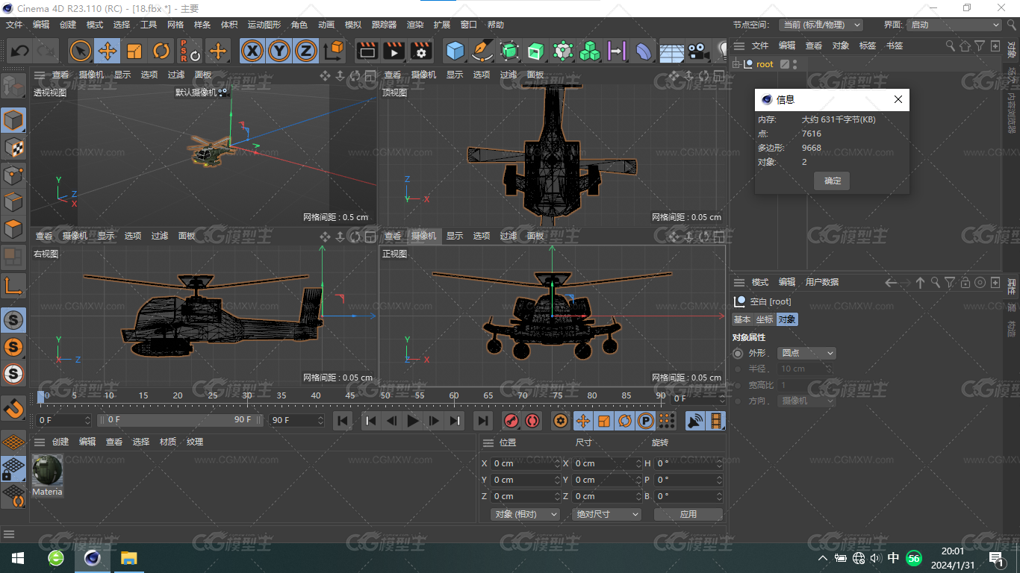Click the coordinate system cube icon
1020x573 pixels.
pos(335,51)
